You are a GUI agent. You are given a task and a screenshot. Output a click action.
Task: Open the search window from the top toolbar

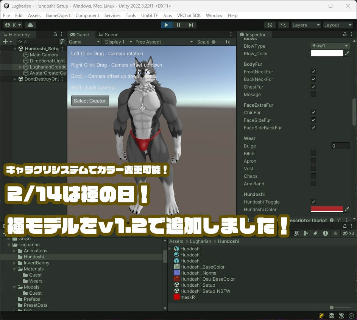[283, 25]
